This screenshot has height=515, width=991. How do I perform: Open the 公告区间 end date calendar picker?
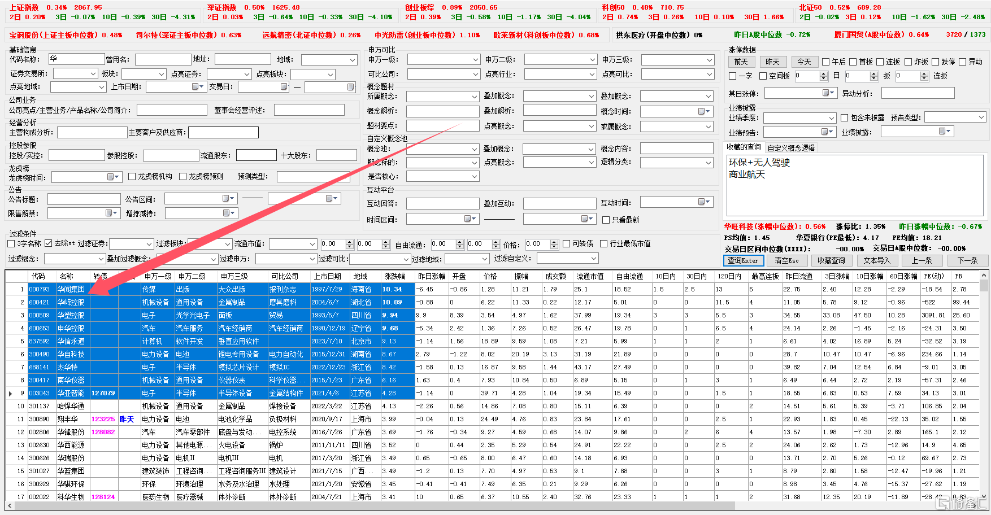pyautogui.click(x=332, y=199)
